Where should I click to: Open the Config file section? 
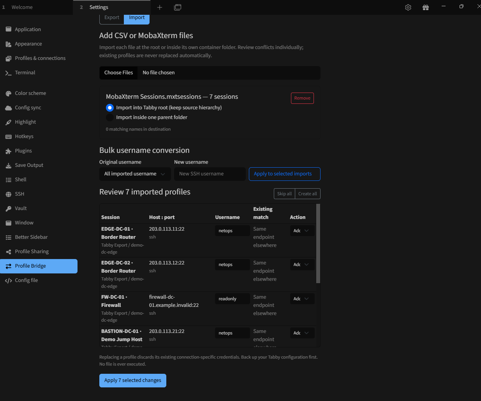(x=39, y=280)
